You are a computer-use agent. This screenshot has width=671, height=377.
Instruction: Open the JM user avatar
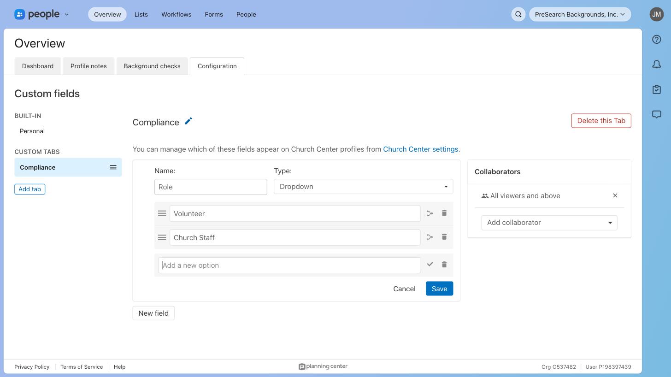pos(657,14)
